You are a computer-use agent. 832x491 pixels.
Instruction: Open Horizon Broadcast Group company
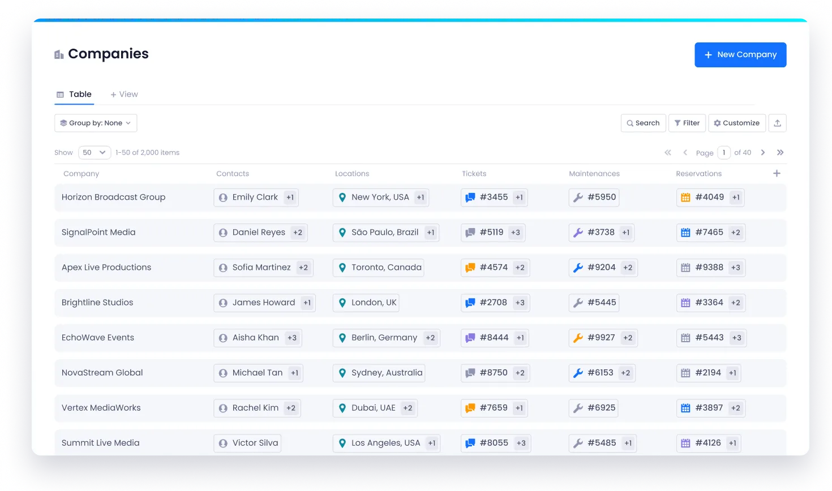tap(114, 197)
